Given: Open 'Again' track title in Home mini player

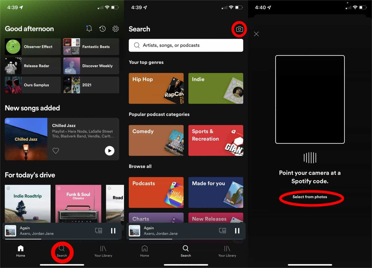Looking at the screenshot, I should (x=25, y=228).
